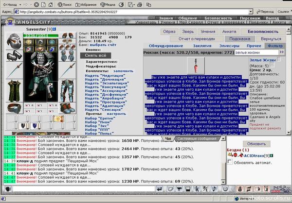Viewport: 292px width, 203px height.
Task: Select the green cloak armor slot
Action: click(14, 90)
